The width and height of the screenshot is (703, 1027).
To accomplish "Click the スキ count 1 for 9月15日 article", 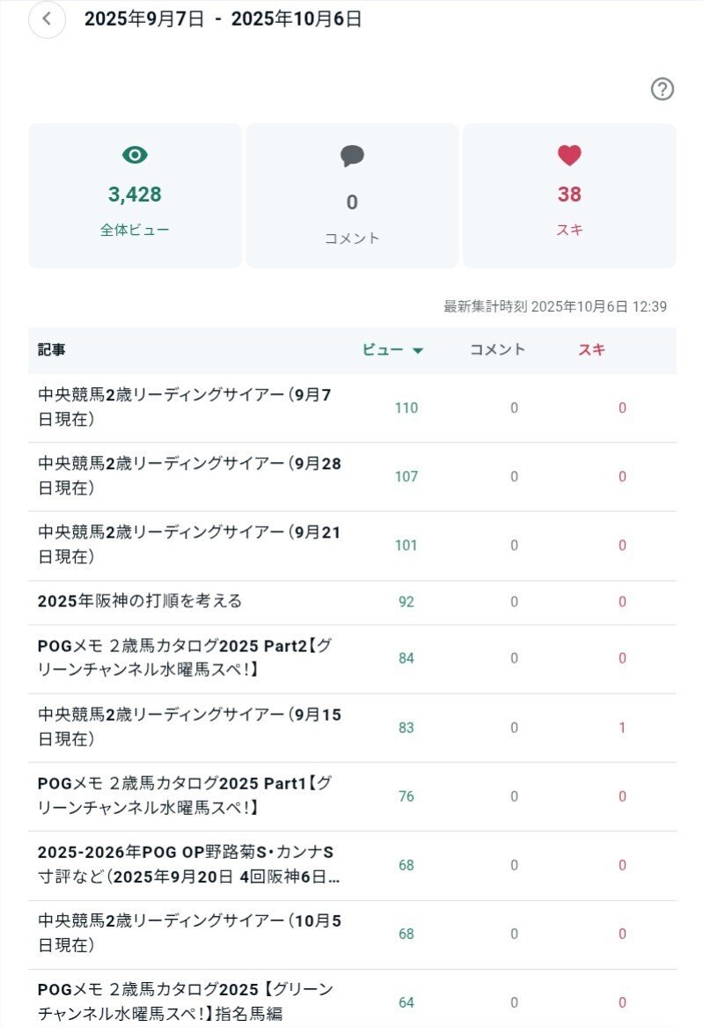I will 622,728.
